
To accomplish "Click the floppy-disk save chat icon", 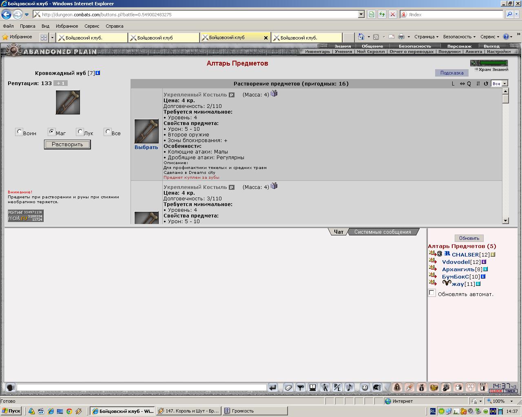I will pos(313,388).
